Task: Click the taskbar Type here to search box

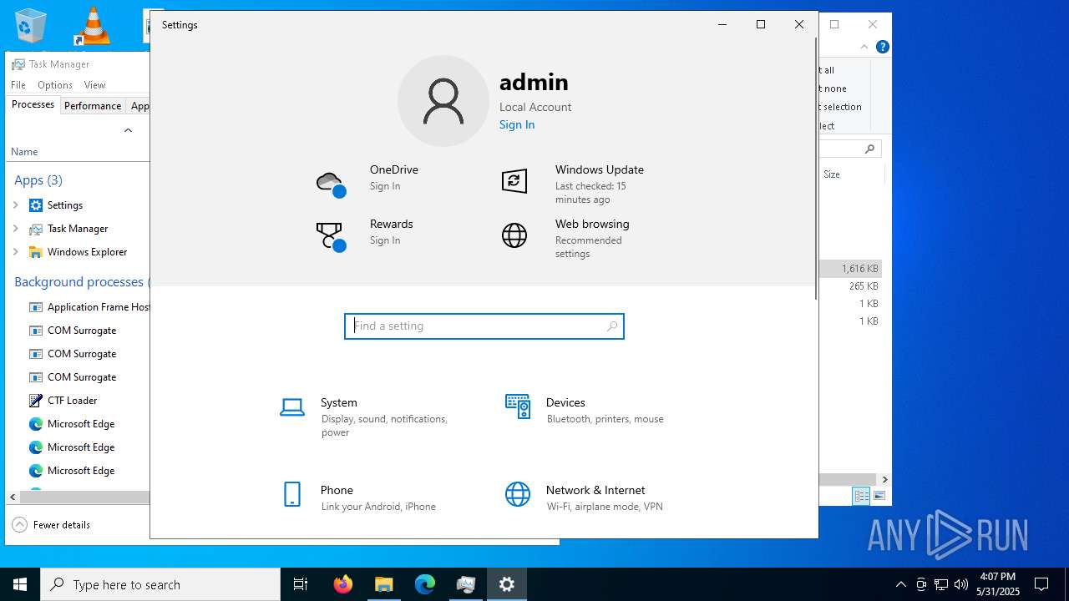Action: click(160, 584)
